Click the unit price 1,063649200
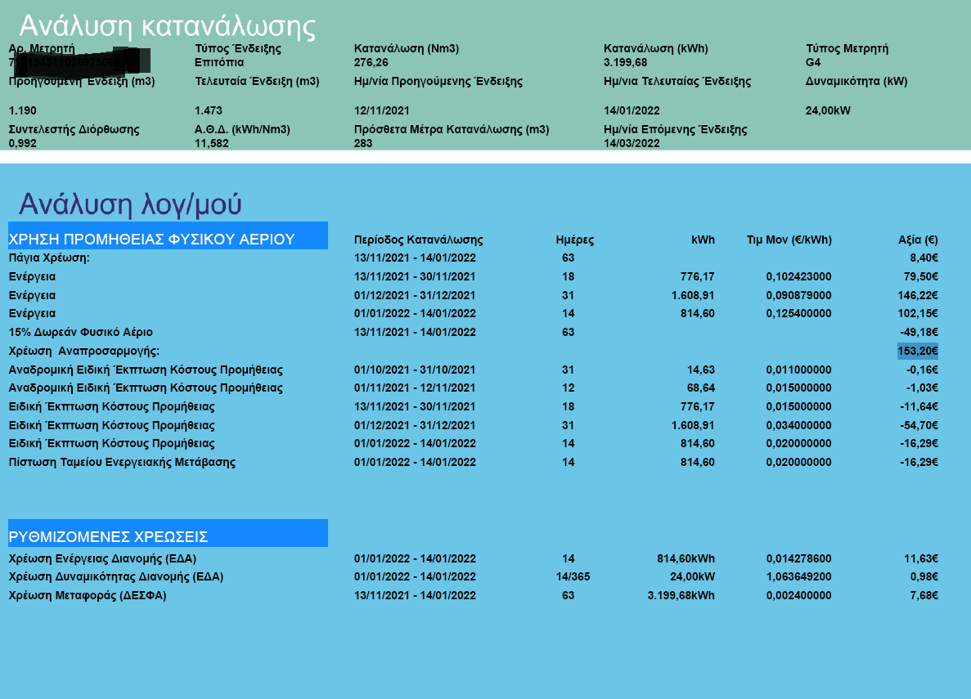Screen dimensions: 971x699 799,576
